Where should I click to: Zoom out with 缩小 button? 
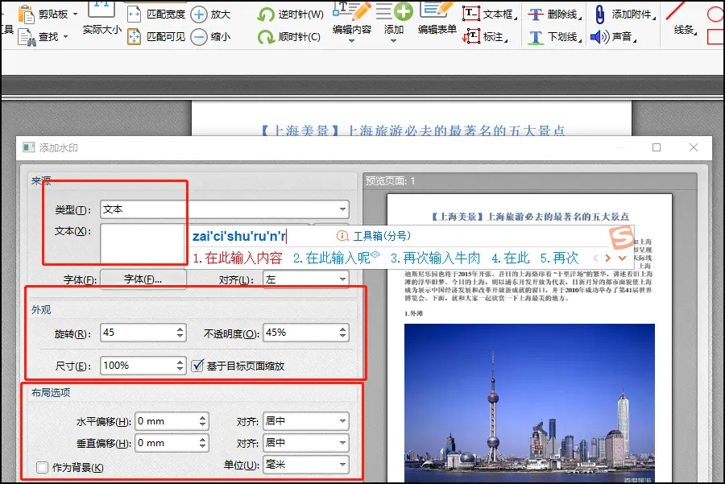[211, 36]
